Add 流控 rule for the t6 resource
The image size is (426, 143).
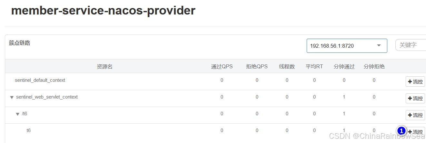[416, 132]
